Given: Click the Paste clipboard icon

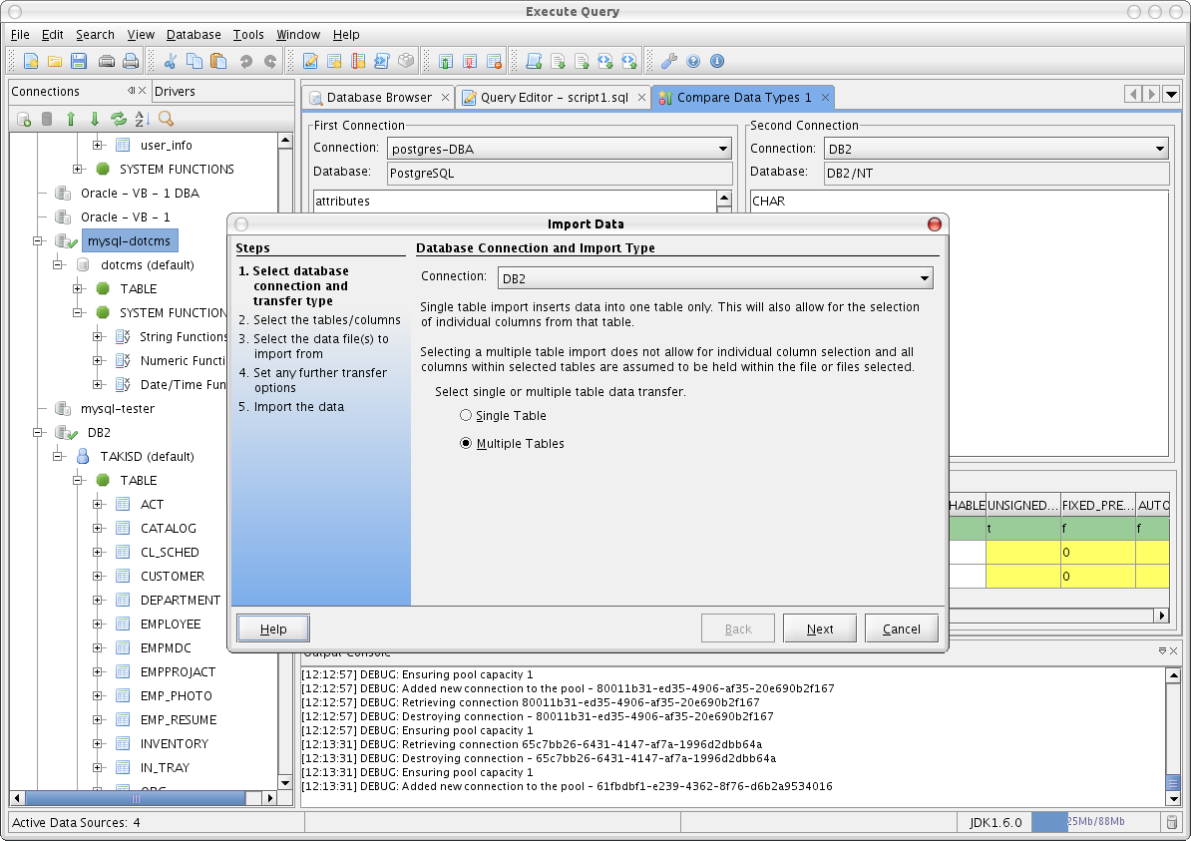Looking at the screenshot, I should coord(218,61).
